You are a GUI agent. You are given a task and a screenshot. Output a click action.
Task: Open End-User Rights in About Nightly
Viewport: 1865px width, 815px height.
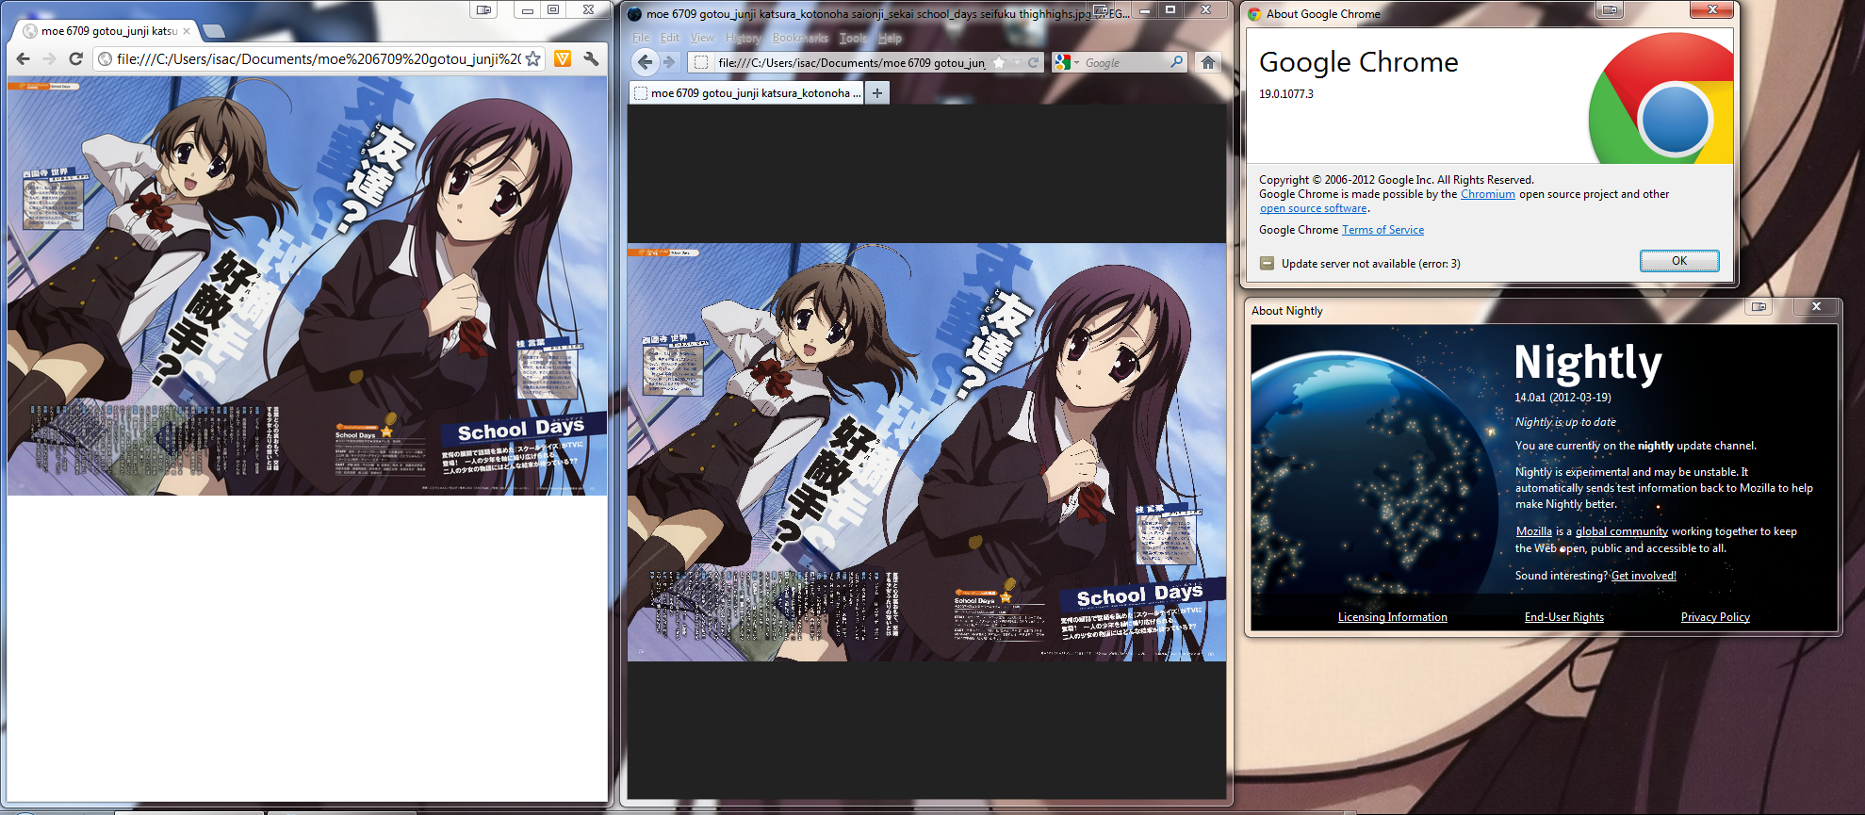click(x=1563, y=617)
